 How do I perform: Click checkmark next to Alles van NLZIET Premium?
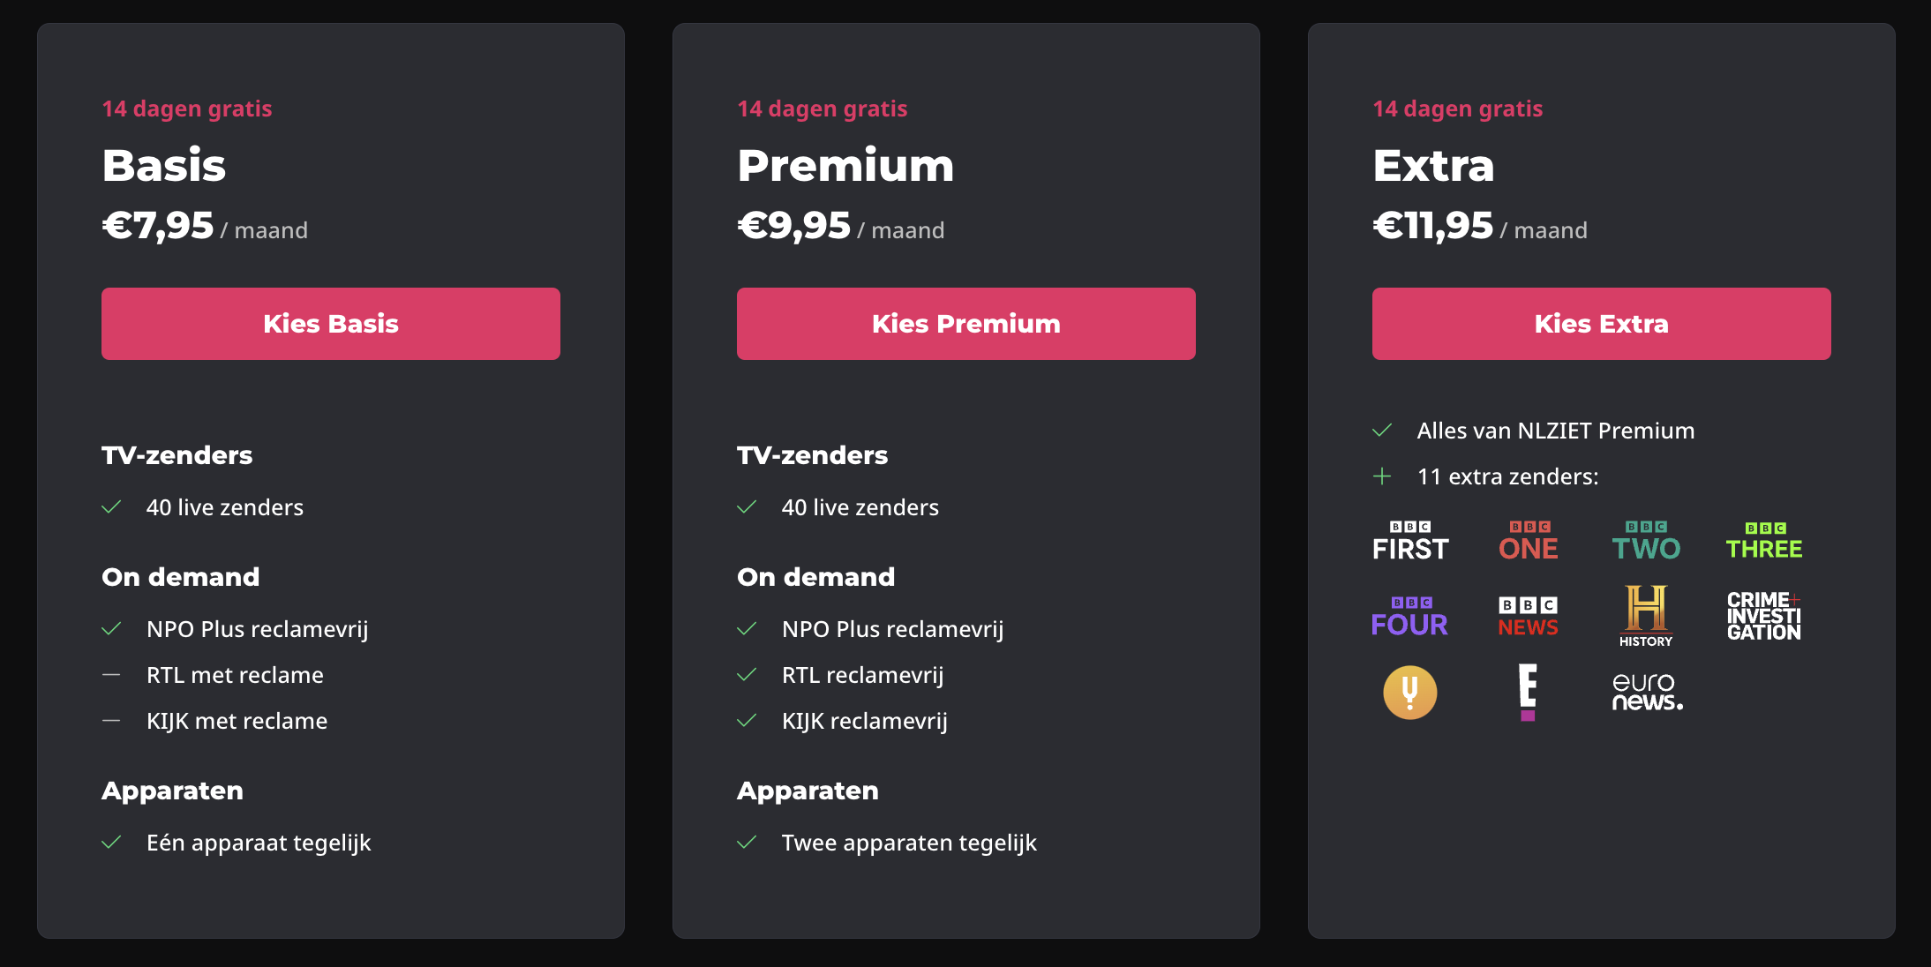1382,431
